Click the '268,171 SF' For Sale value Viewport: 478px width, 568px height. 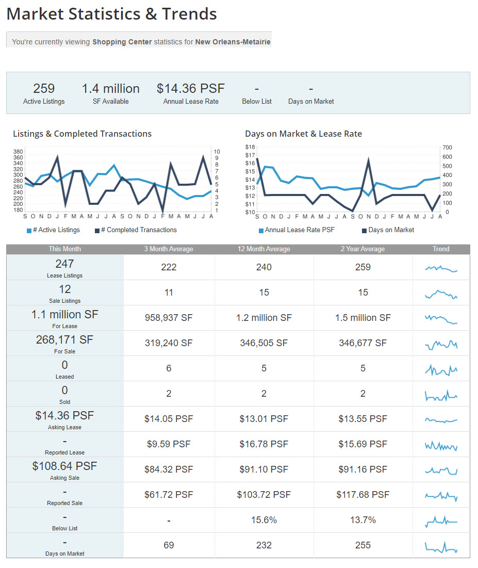click(65, 340)
